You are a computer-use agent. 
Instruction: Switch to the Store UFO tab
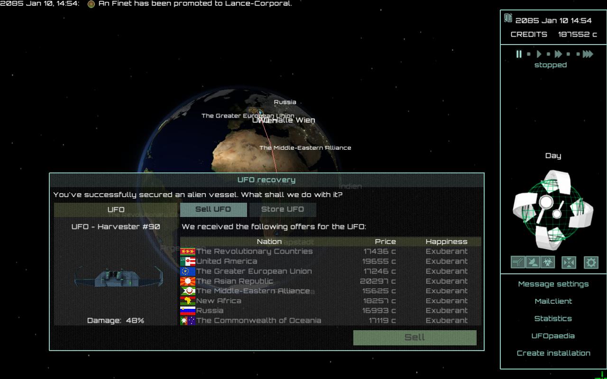[283, 209]
